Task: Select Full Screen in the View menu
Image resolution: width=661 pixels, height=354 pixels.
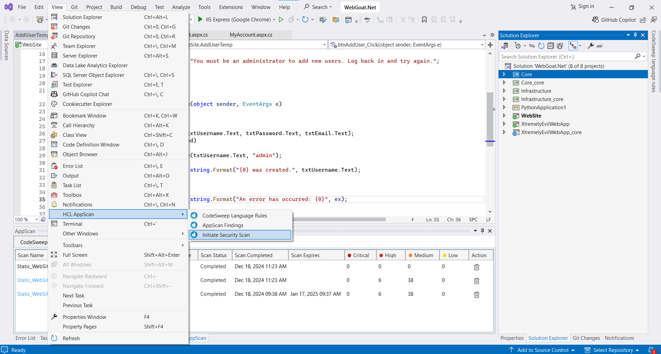Action: point(118,255)
